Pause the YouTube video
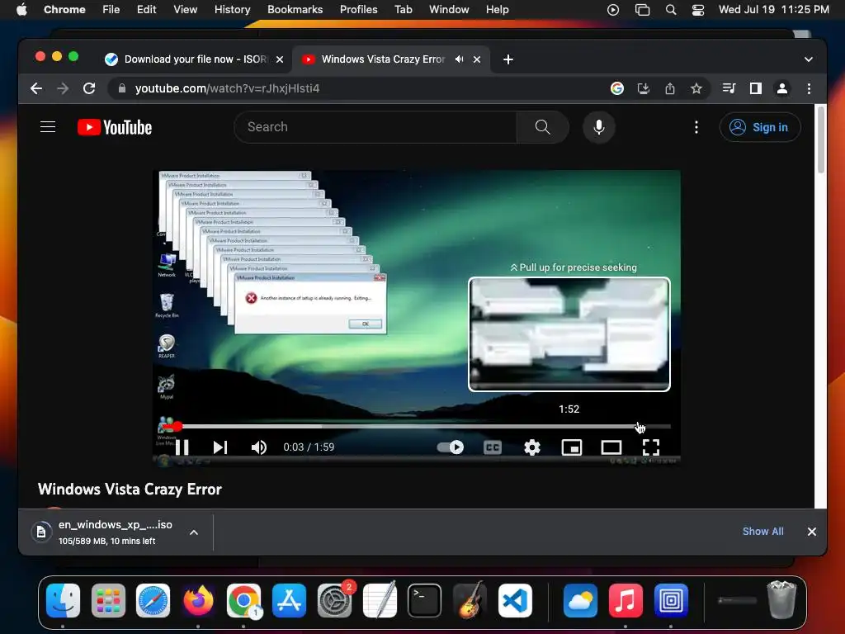The height and width of the screenshot is (634, 845). coord(182,447)
